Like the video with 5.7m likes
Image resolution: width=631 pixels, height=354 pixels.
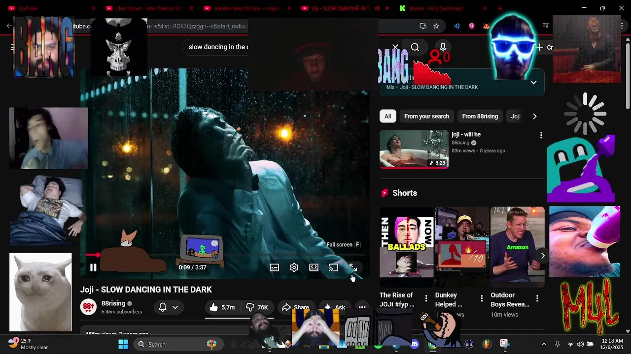tap(222, 307)
